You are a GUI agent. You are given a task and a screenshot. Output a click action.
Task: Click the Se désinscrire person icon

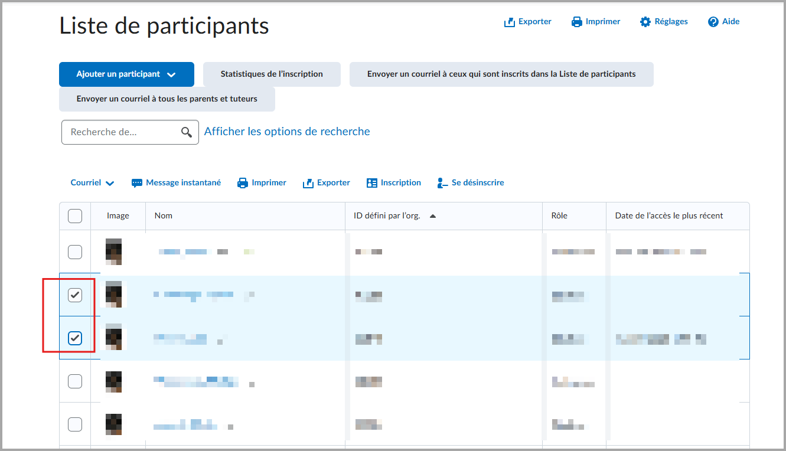click(443, 183)
